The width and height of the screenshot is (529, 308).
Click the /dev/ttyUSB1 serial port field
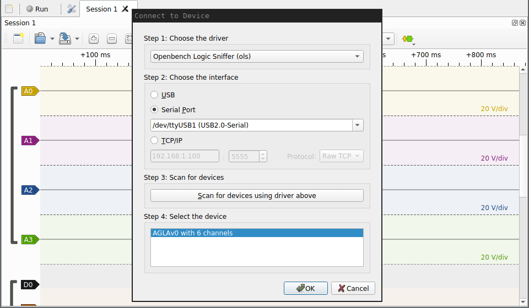point(251,125)
